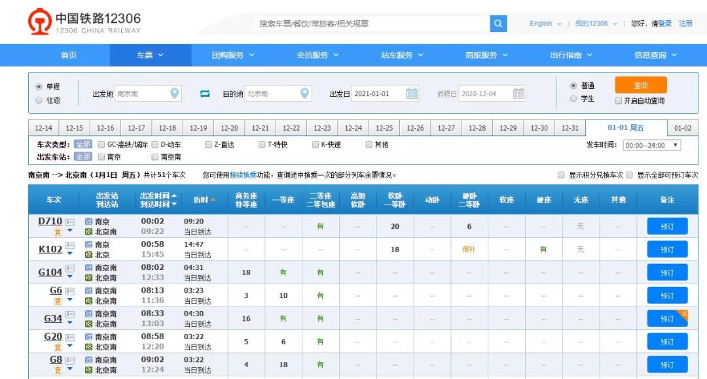Click the location pin beside 北京南
The width and height of the screenshot is (707, 379).
pyautogui.click(x=304, y=93)
